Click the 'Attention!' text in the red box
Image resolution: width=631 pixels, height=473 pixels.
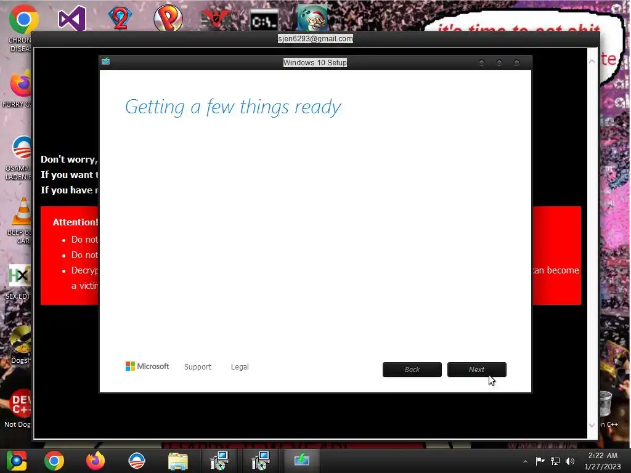(x=75, y=222)
